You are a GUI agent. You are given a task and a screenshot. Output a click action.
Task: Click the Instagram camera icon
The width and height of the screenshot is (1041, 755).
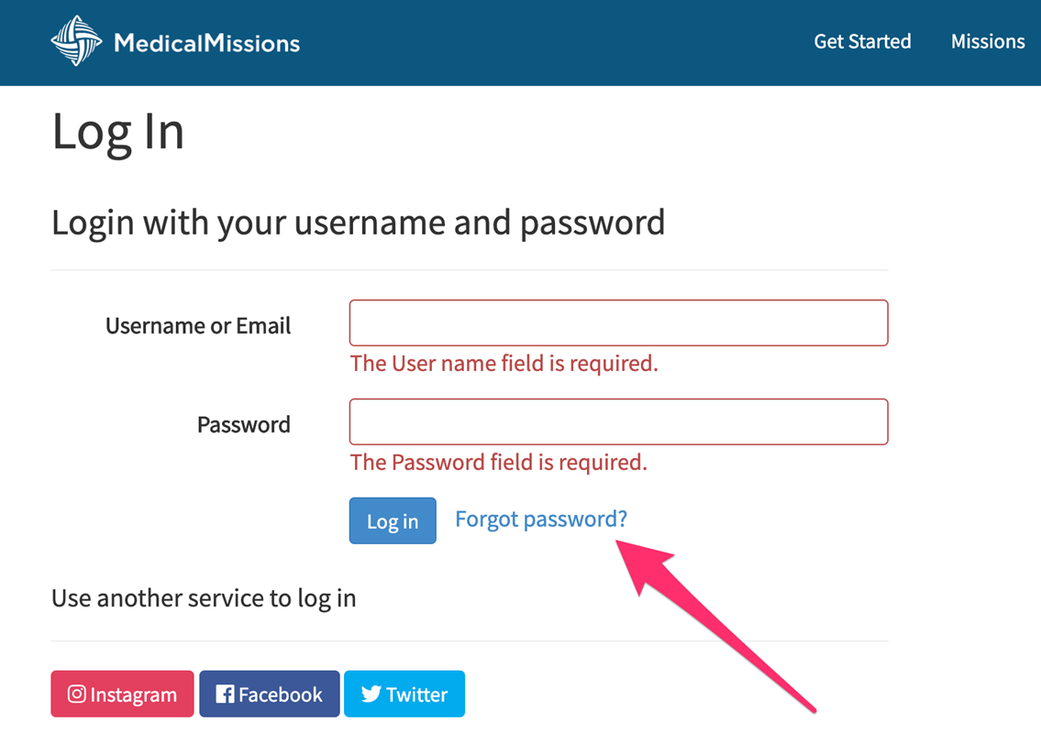pyautogui.click(x=77, y=695)
